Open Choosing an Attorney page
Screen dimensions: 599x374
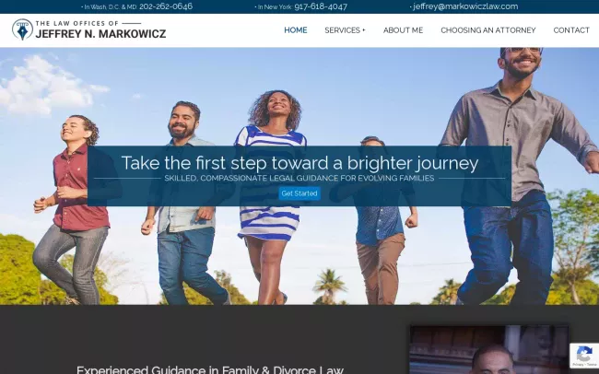(x=488, y=30)
